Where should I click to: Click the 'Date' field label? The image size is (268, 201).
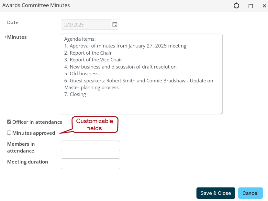(13, 23)
